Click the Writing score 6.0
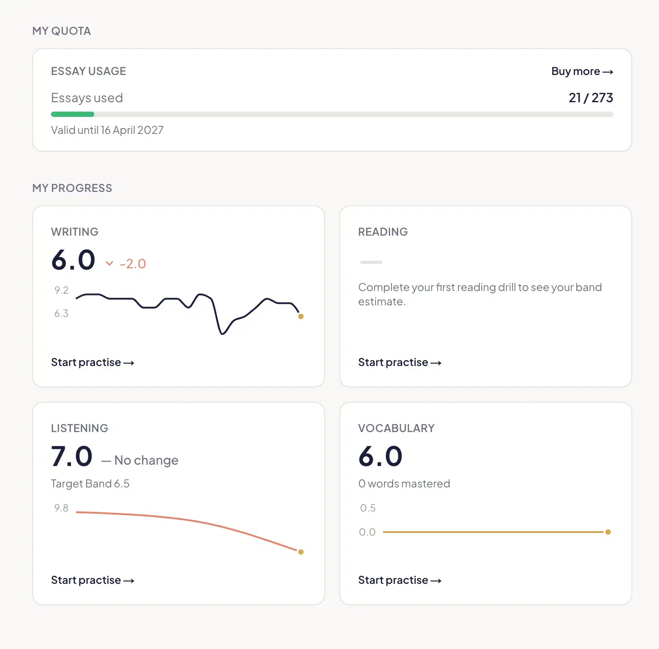 [73, 260]
